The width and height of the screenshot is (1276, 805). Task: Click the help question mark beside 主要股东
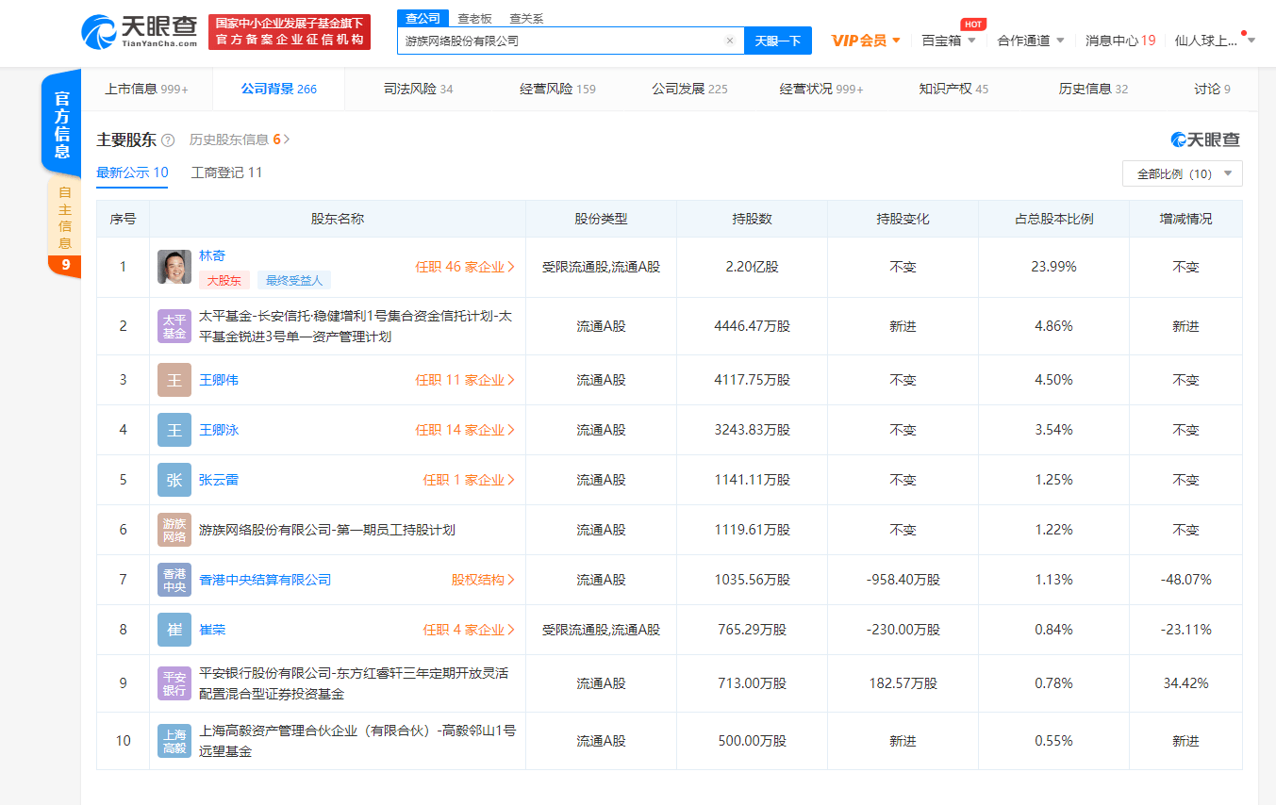(x=168, y=140)
